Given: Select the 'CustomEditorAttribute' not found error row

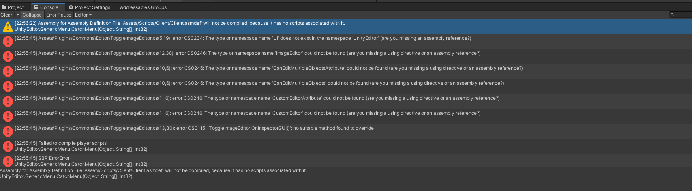Looking at the screenshot, I should tap(346, 101).
